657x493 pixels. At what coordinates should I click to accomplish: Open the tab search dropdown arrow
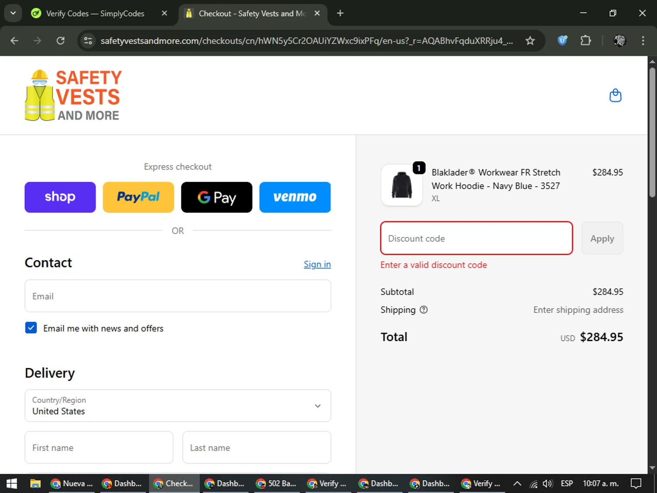click(13, 13)
